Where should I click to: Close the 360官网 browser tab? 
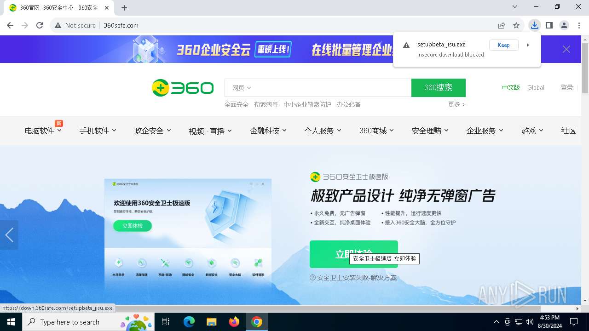coord(107,8)
